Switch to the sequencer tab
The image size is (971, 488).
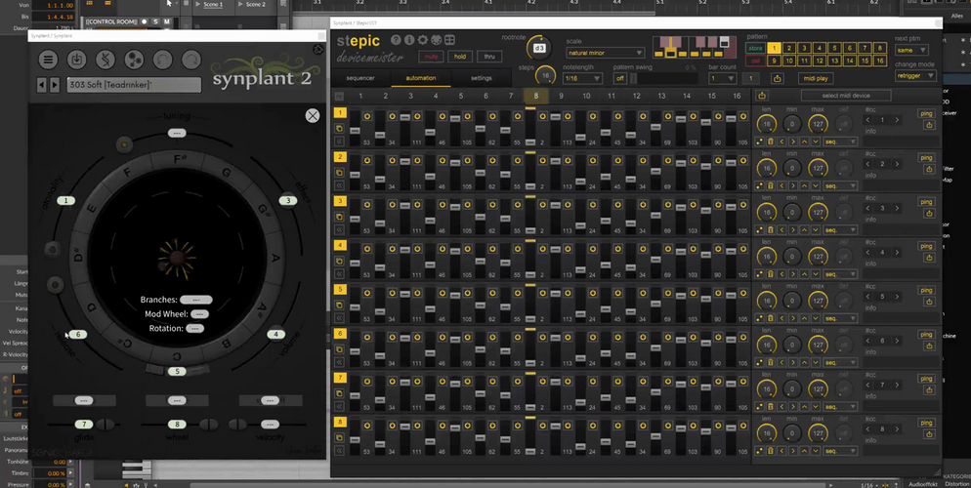click(x=360, y=78)
